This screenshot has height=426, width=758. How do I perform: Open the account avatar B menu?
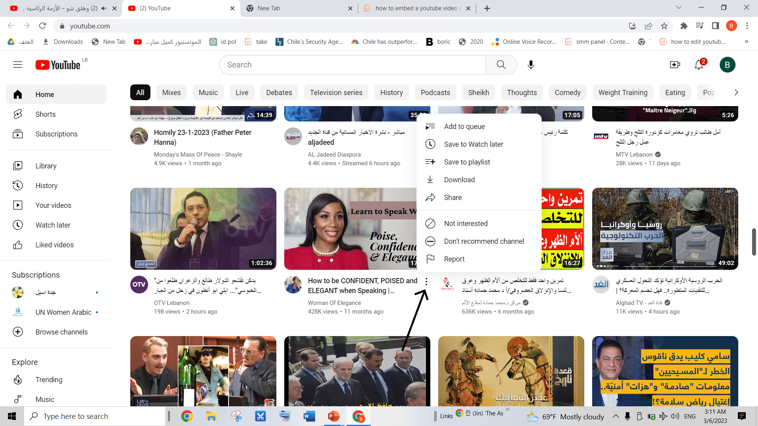(x=727, y=65)
